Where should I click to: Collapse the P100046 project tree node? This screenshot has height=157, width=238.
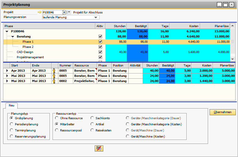pos(7,31)
